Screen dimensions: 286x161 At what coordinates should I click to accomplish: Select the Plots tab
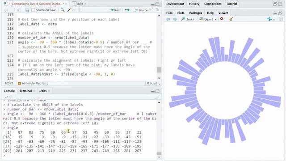(181, 13)
